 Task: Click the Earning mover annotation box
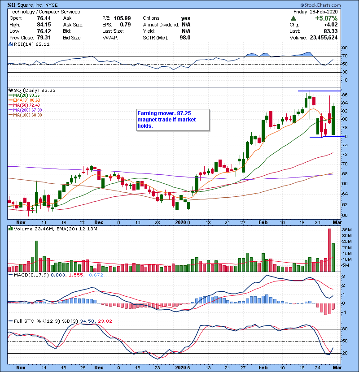[x=173, y=120]
